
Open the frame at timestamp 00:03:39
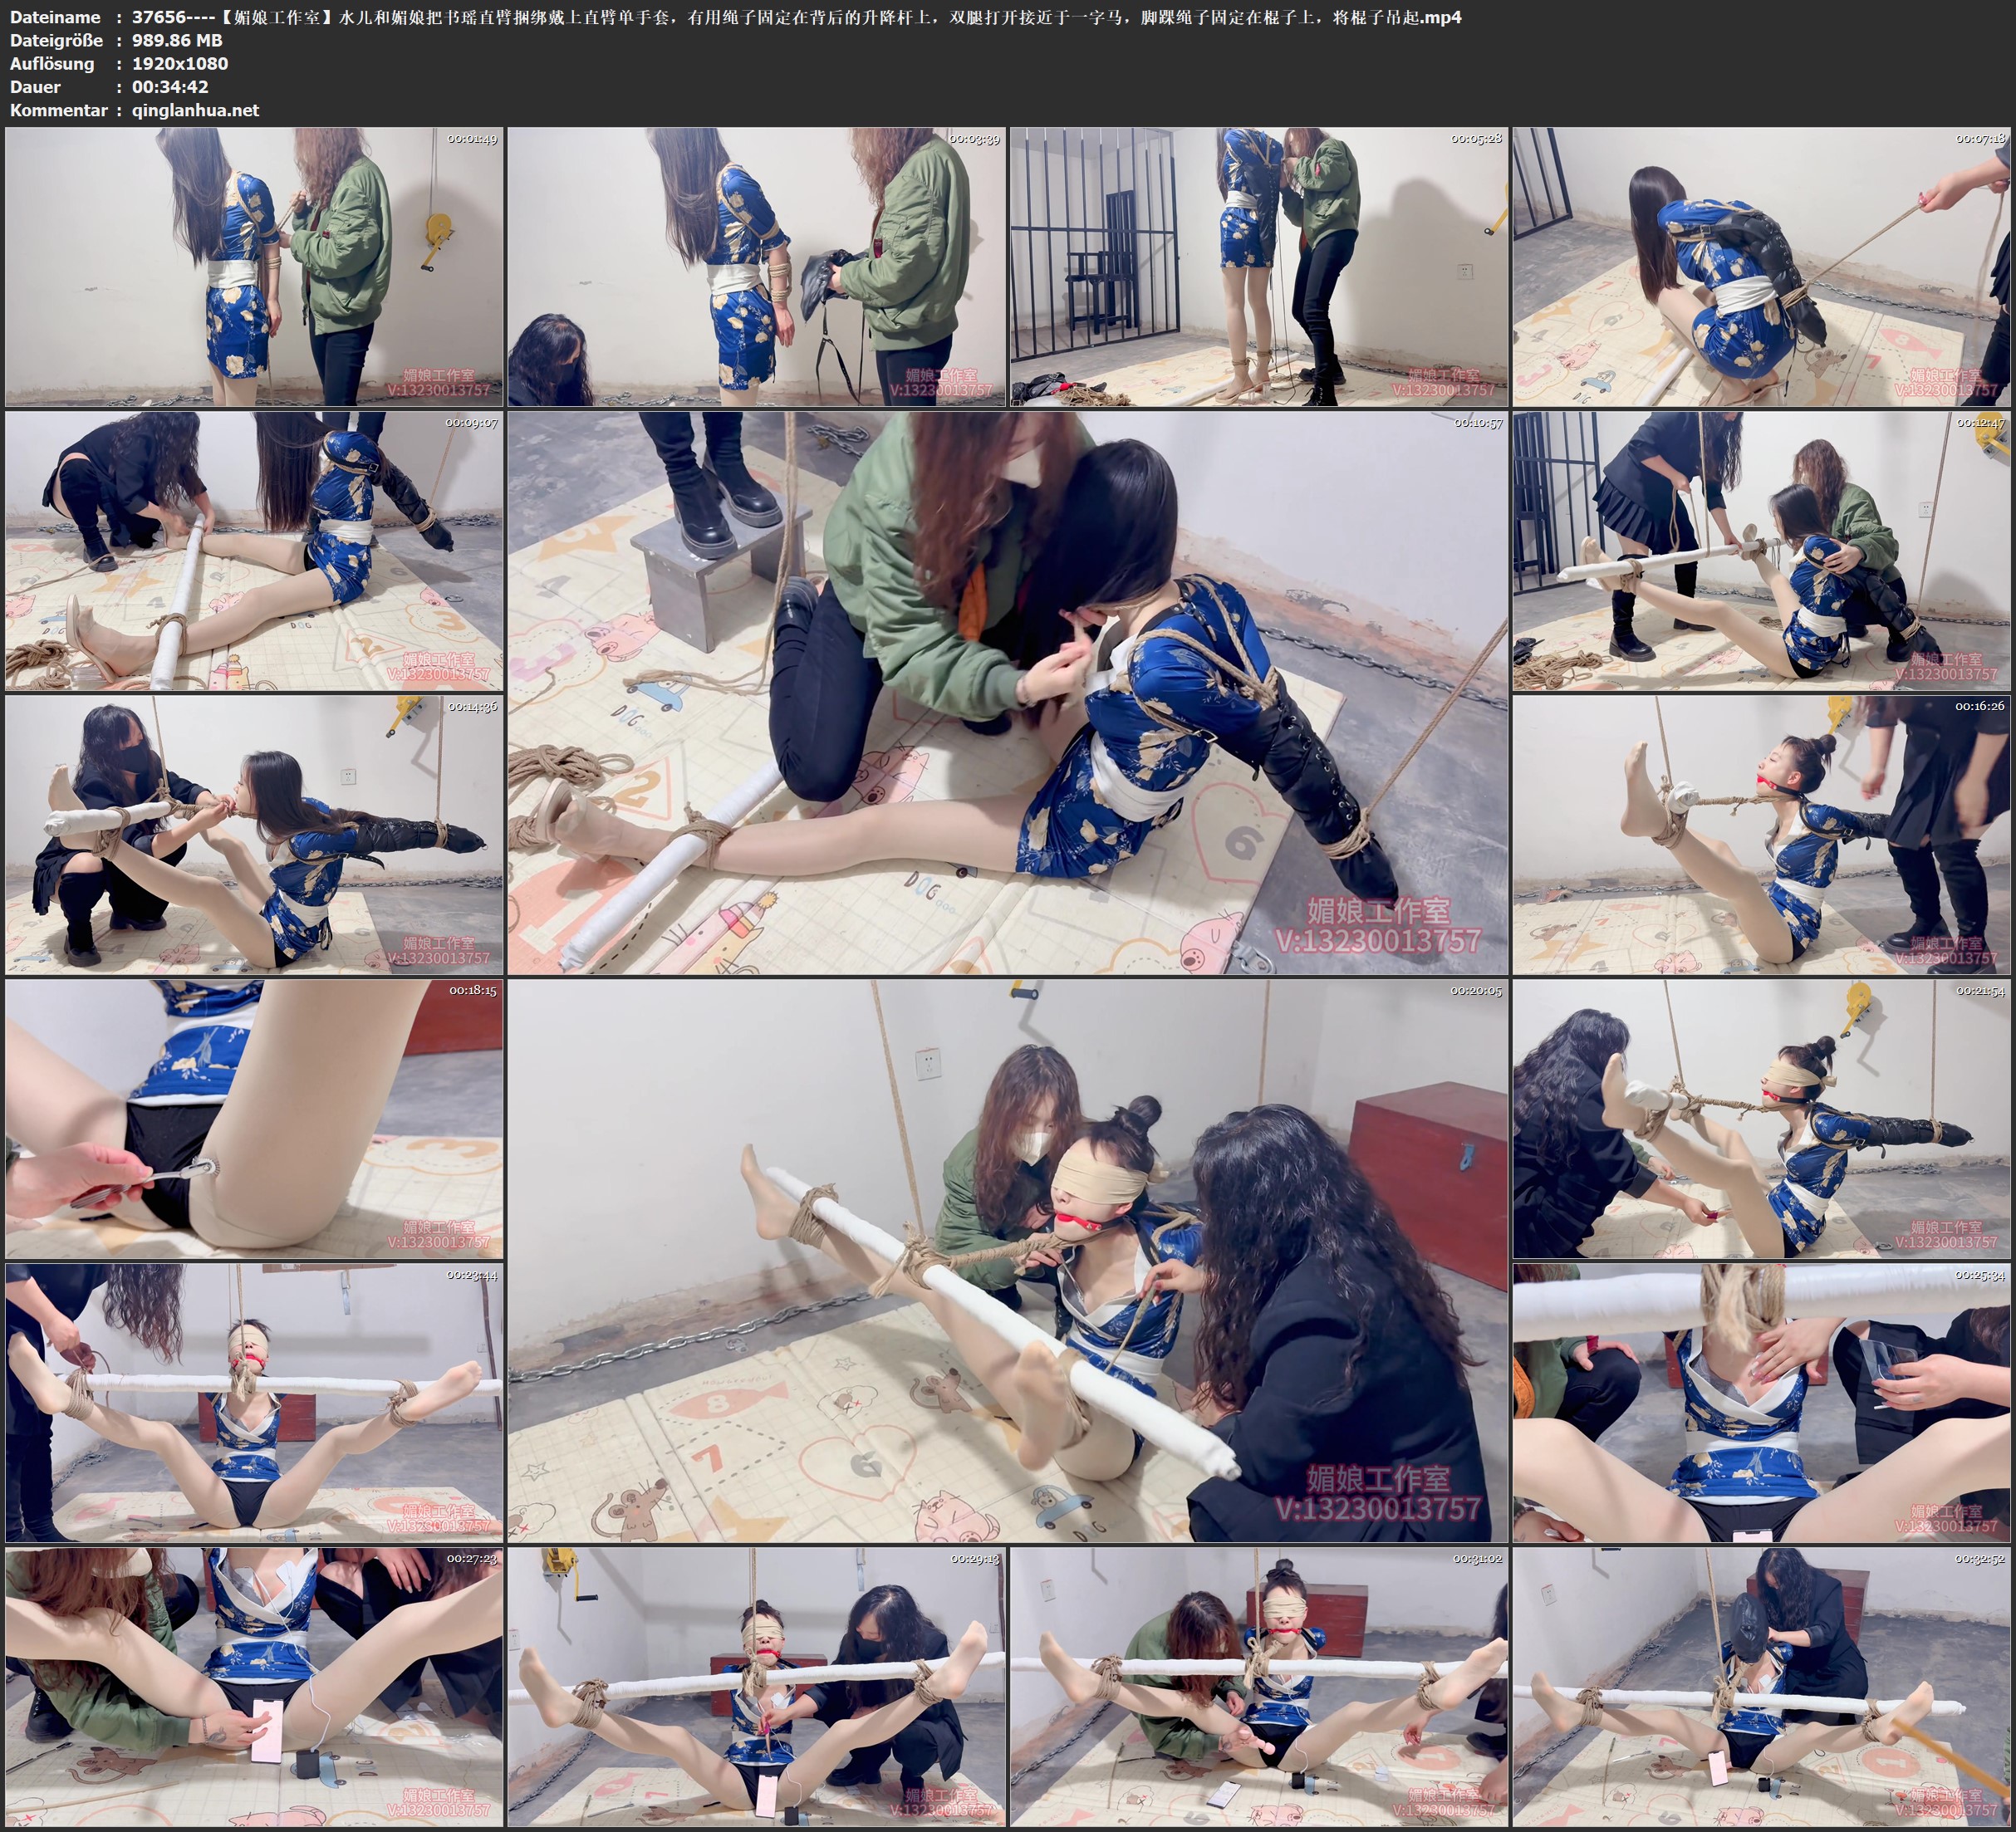click(x=756, y=266)
